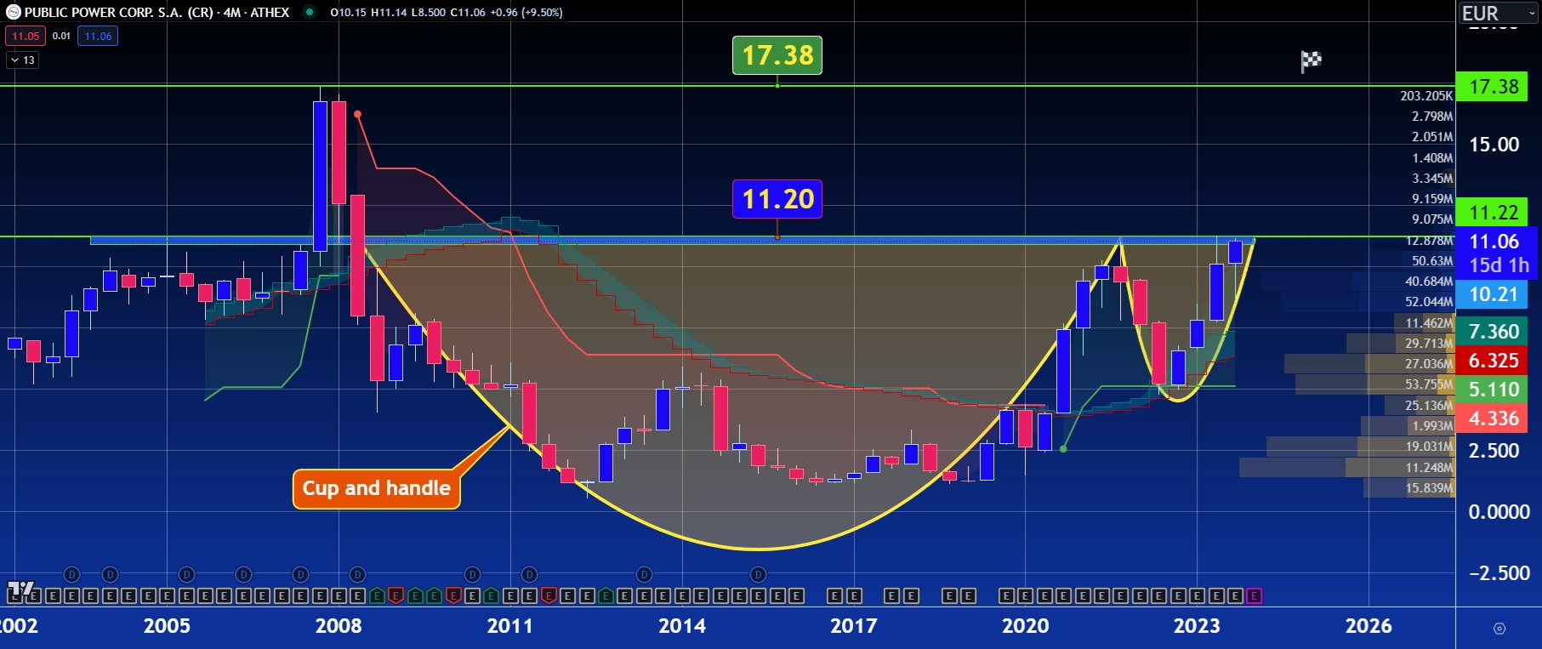Click the TradingView logo at bottom left
This screenshot has height=649, width=1542.
[20, 589]
